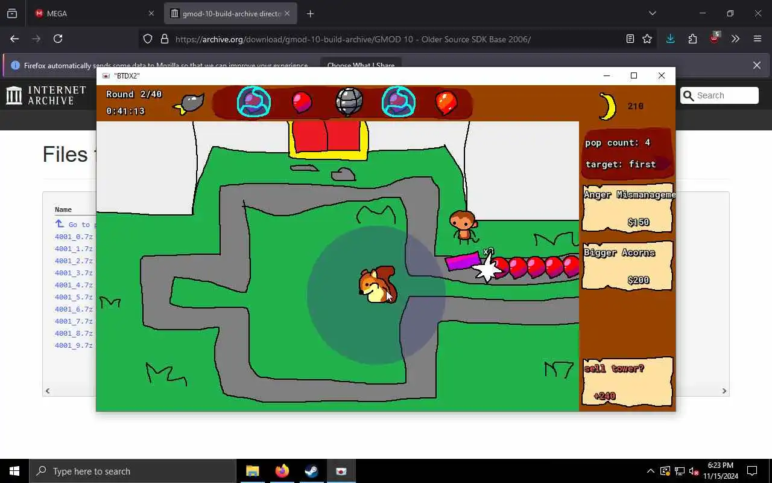
Task: Click the red bloon icon in upcoming queue
Action: tap(302, 102)
